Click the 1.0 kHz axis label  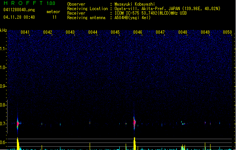[x=3, y=67]
